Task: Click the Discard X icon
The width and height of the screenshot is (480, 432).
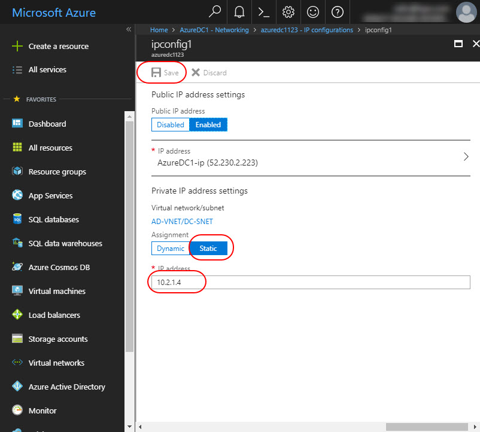Action: click(x=196, y=72)
